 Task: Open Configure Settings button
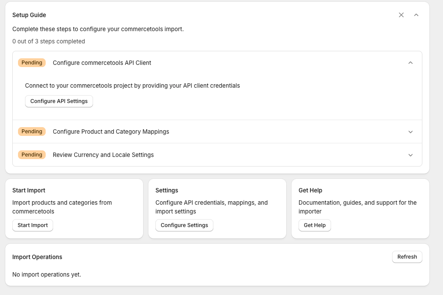tap(184, 225)
